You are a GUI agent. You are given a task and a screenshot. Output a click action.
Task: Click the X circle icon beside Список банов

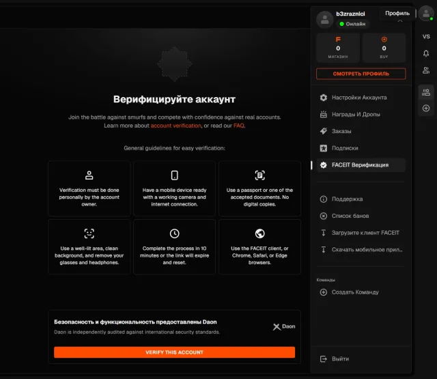[323, 216]
